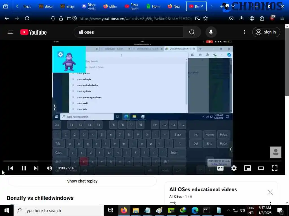Open Microsoft Edge from the taskbar

[195, 210]
